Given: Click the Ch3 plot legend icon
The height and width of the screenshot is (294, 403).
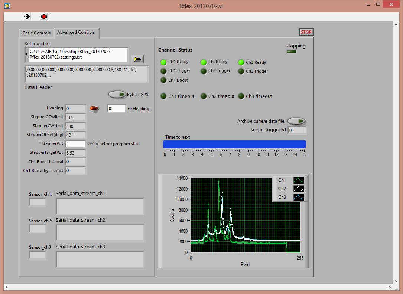Looking at the screenshot, I should pyautogui.click(x=299, y=197).
